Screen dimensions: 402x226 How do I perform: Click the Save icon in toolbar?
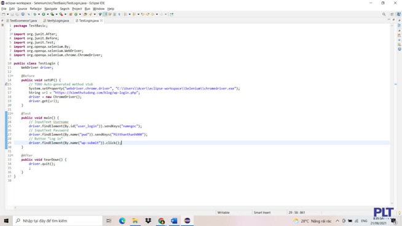point(12,14)
